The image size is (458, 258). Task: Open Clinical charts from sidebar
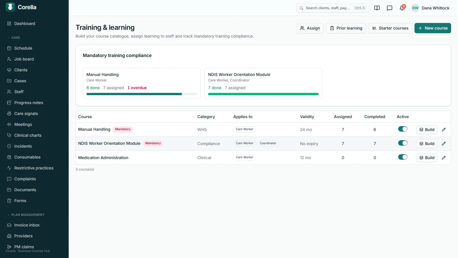(28, 135)
